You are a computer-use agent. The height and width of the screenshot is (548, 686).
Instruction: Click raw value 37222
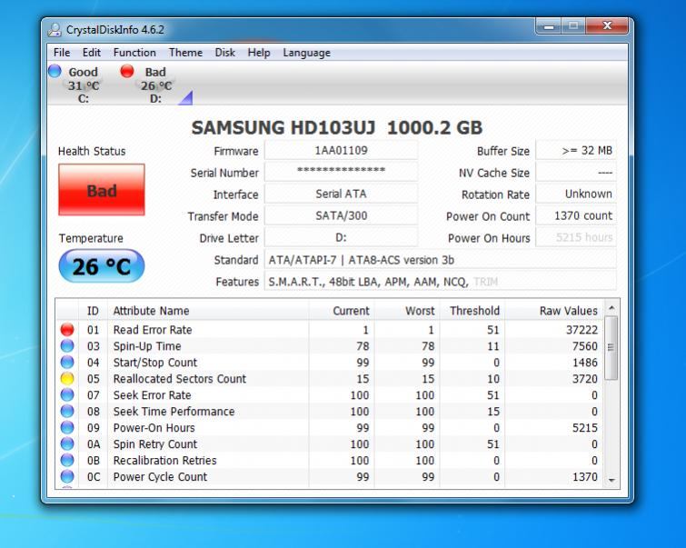[582, 330]
